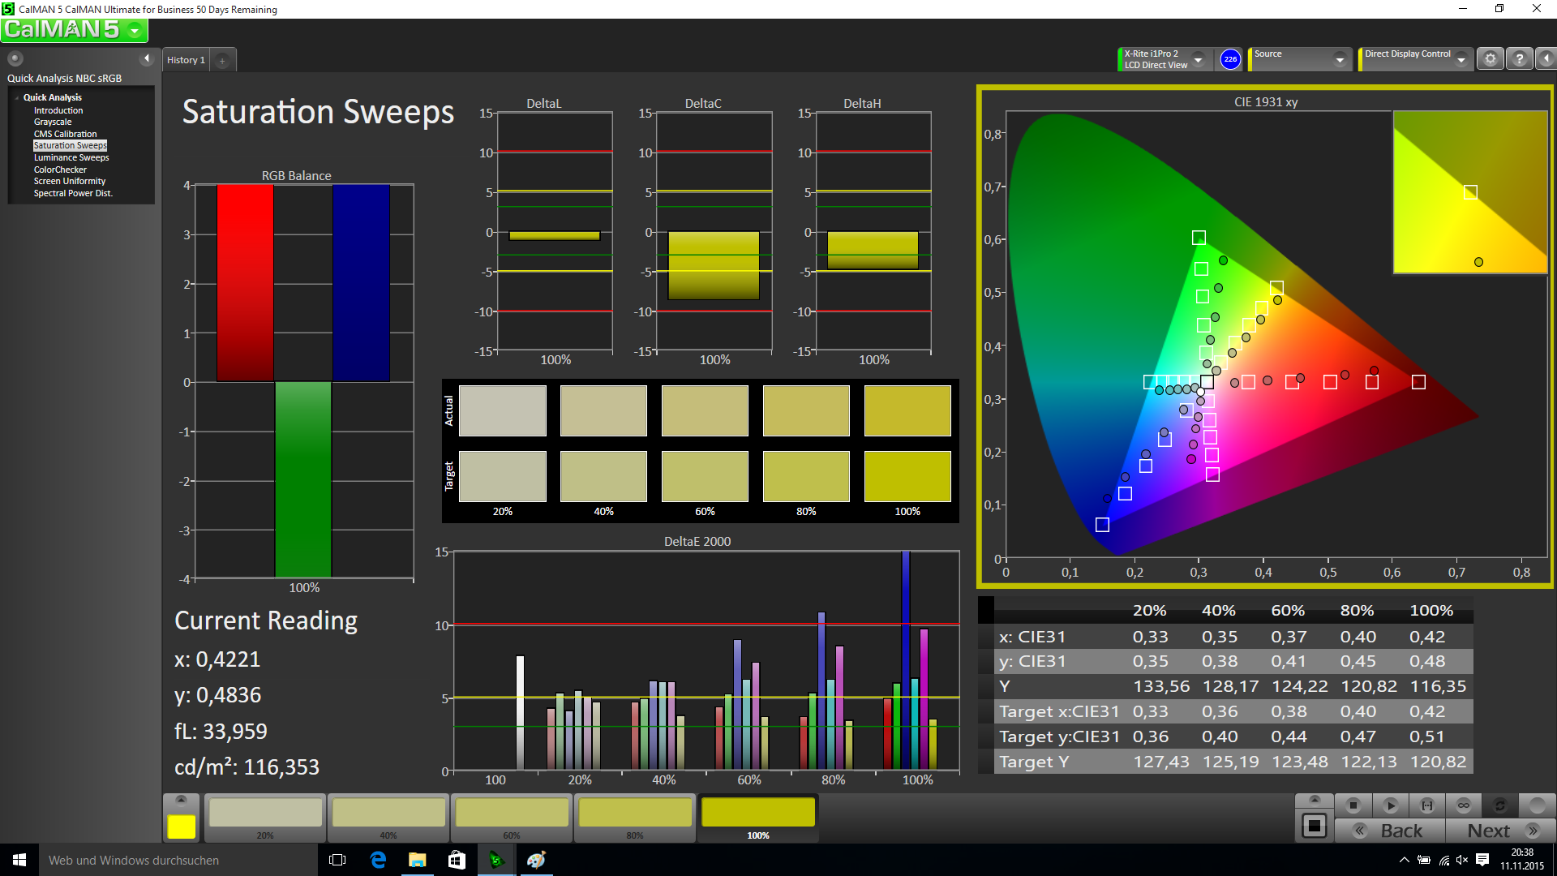This screenshot has width=1557, height=876.
Task: Click the cd/m² 116,353 current reading
Action: [x=247, y=766]
